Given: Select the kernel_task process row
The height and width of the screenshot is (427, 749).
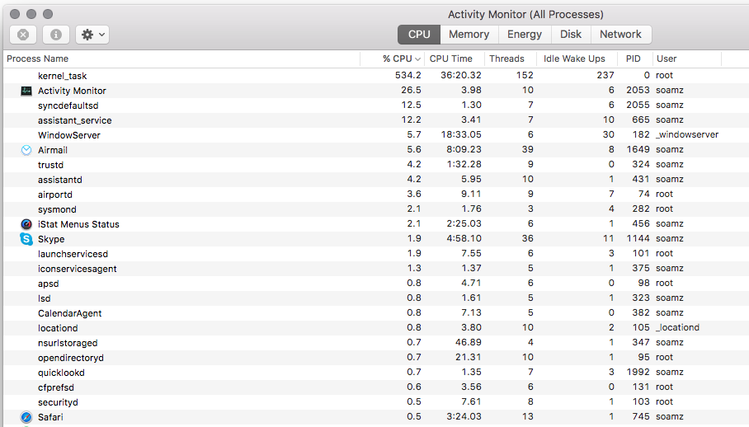Looking at the screenshot, I should (376, 76).
